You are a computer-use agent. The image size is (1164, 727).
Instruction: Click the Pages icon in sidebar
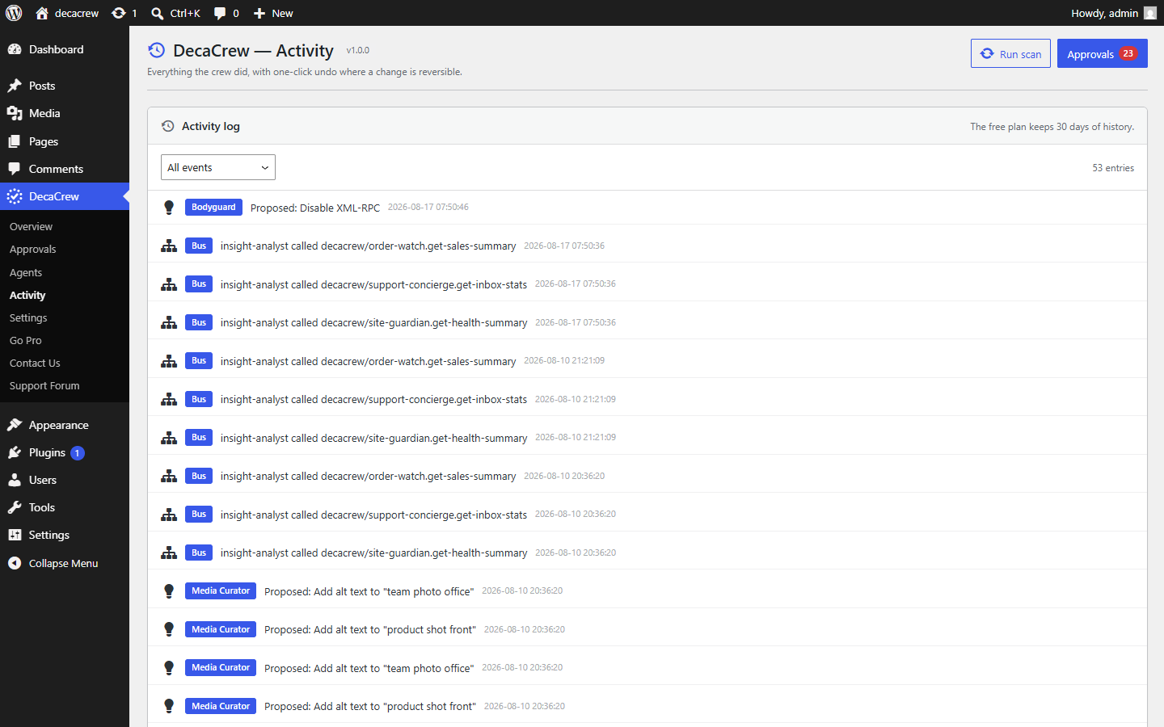(15, 141)
